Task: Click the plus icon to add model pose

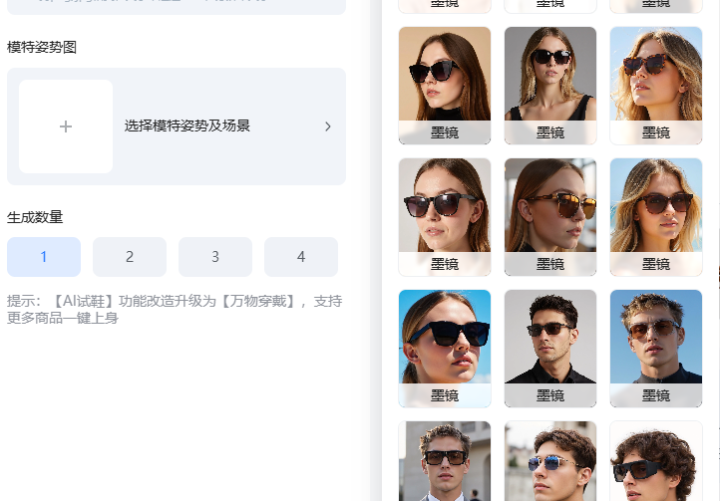Action: point(66,126)
